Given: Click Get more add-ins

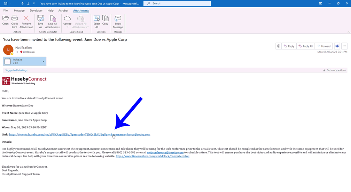Looking at the screenshot, I should 334,70.
